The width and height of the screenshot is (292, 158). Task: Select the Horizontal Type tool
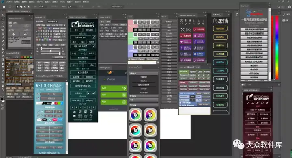tap(2, 75)
